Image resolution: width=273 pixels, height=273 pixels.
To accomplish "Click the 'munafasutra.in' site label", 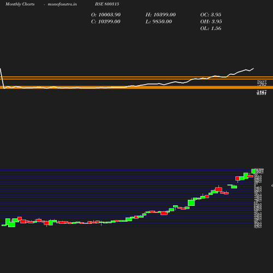I will (62, 4).
